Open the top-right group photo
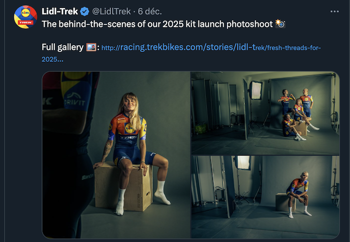 [x=265, y=112]
